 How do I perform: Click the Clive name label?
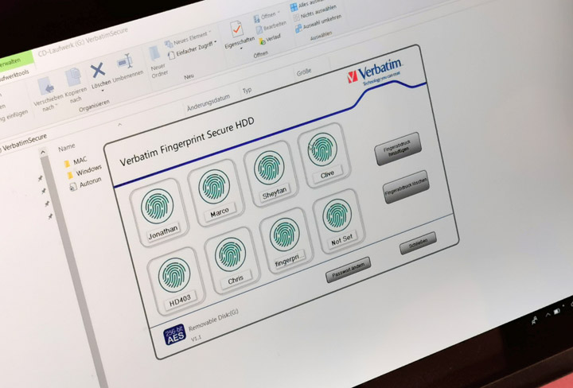click(x=327, y=174)
